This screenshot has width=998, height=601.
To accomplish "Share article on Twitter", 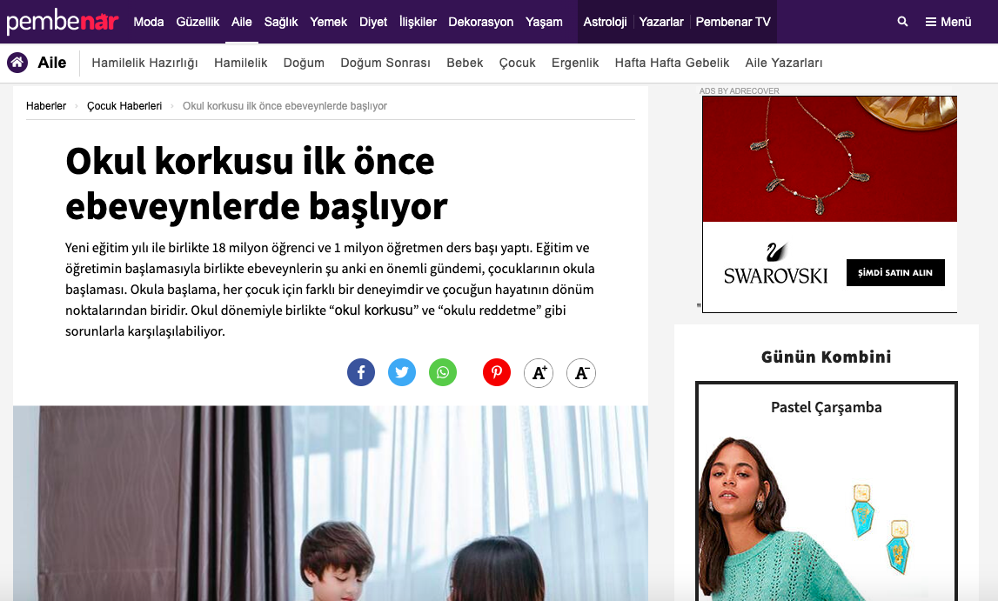I will click(402, 372).
